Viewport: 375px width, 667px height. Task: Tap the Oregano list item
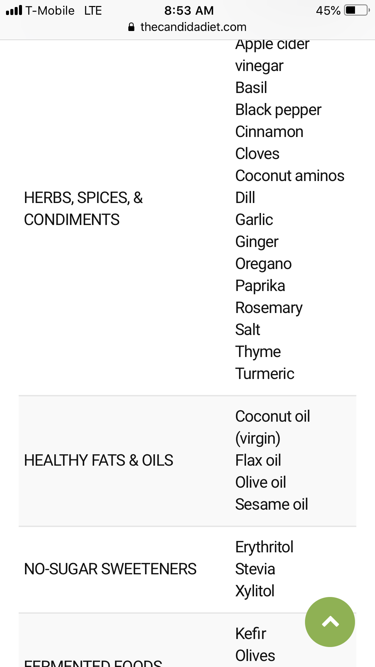263,264
